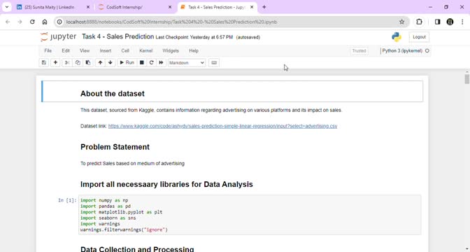Open the command palette keyboard icon

214,63
